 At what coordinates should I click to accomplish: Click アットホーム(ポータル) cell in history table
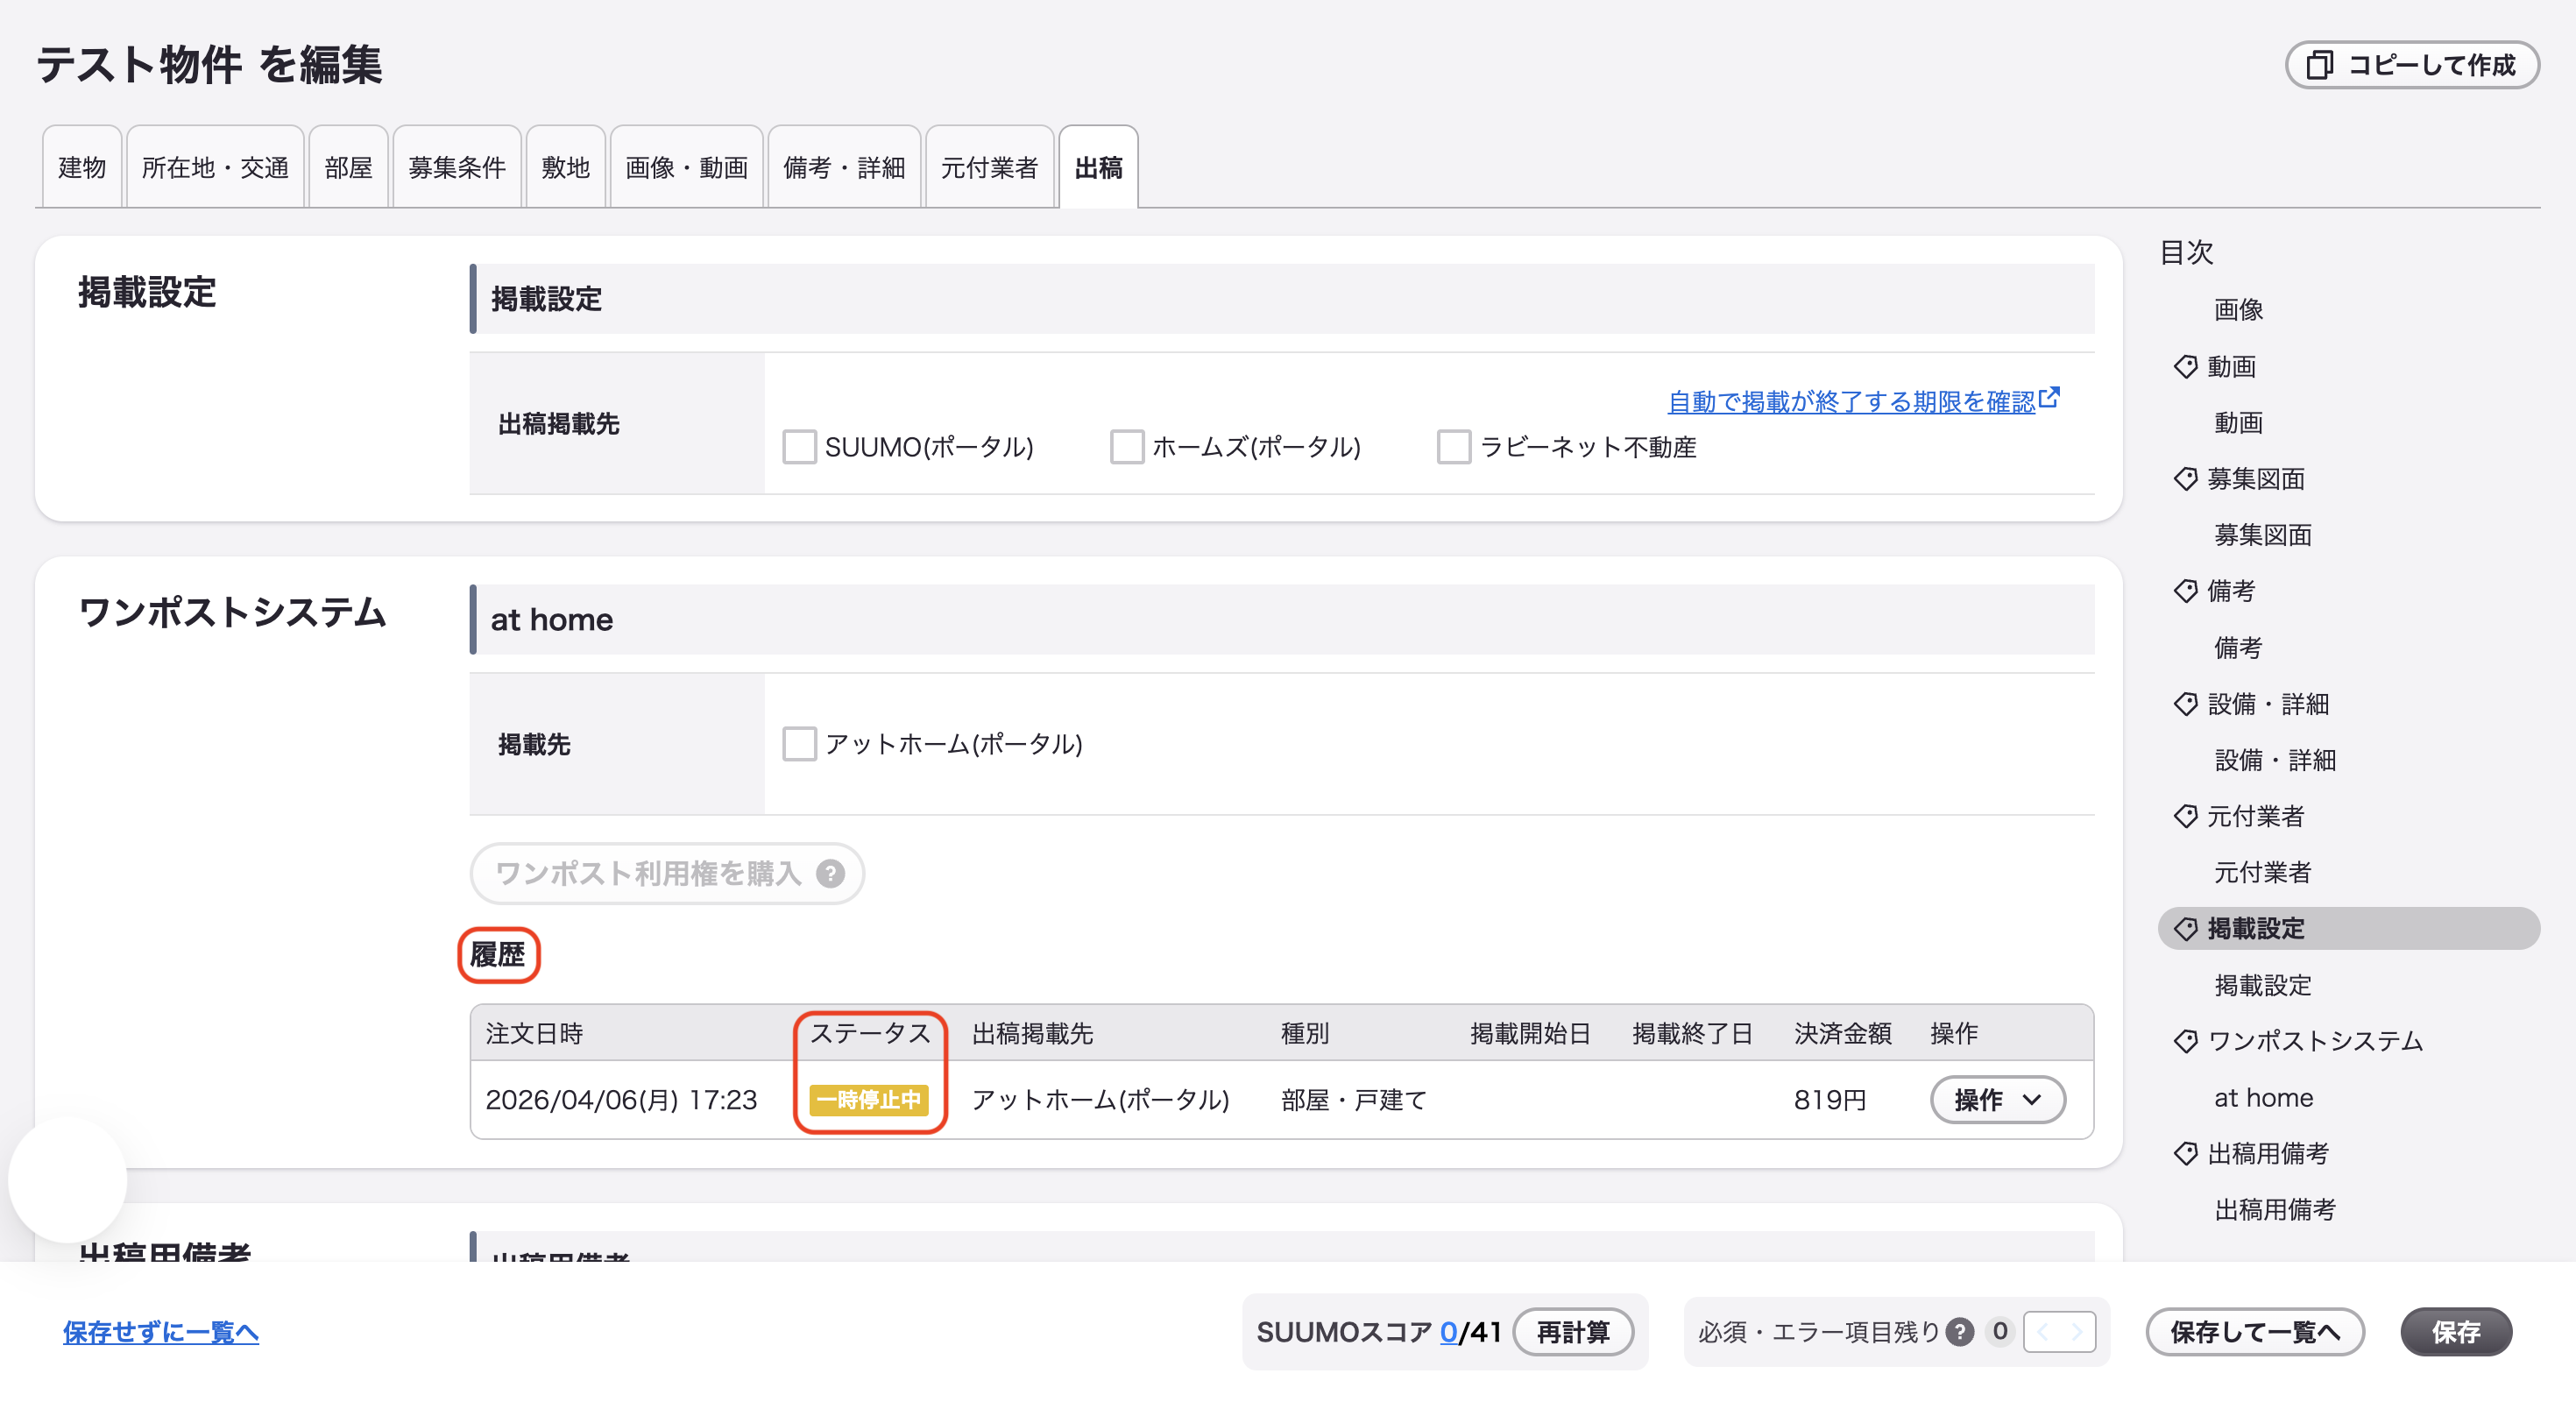point(1100,1100)
